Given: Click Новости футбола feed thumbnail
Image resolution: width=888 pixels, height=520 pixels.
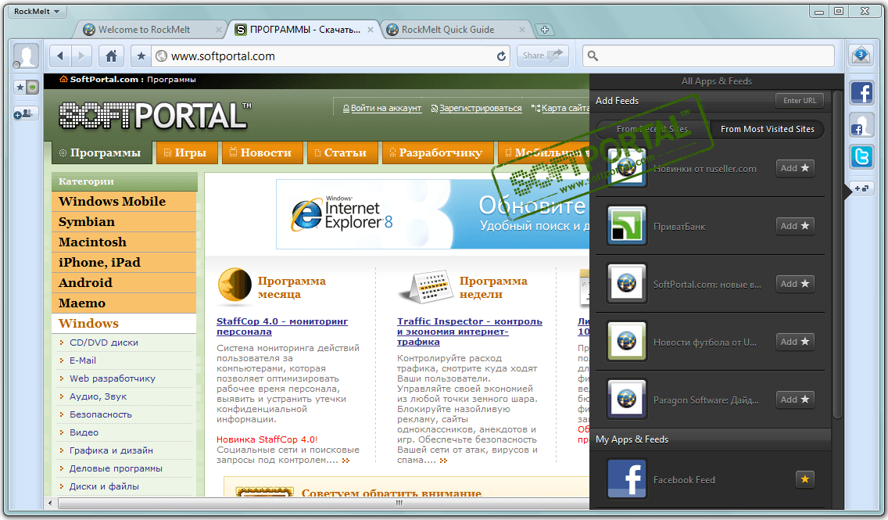Looking at the screenshot, I should click(626, 341).
